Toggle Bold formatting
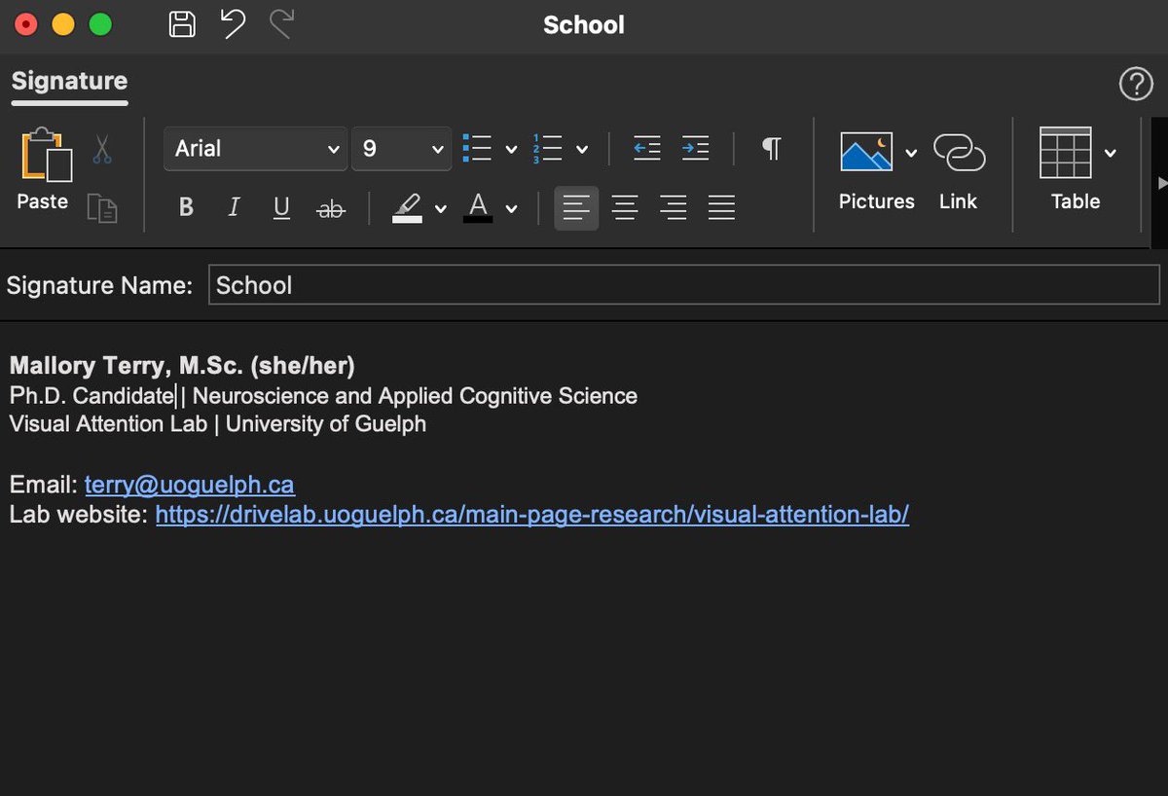 click(x=186, y=207)
